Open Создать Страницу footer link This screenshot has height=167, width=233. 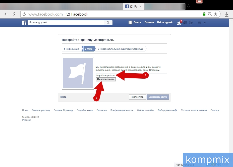pyautogui.click(x=63, y=110)
